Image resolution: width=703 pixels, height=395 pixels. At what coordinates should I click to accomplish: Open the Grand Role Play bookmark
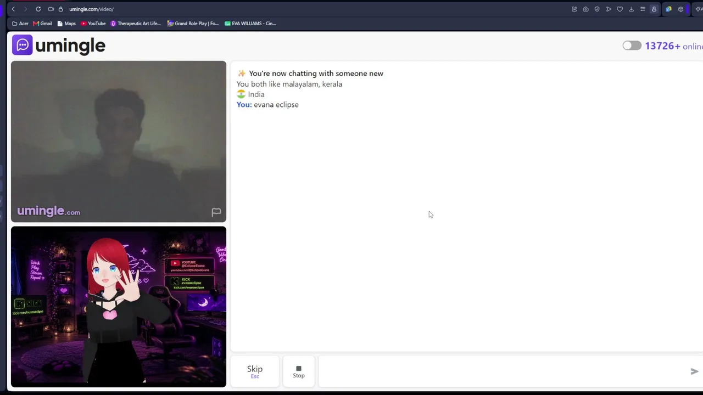click(x=193, y=24)
